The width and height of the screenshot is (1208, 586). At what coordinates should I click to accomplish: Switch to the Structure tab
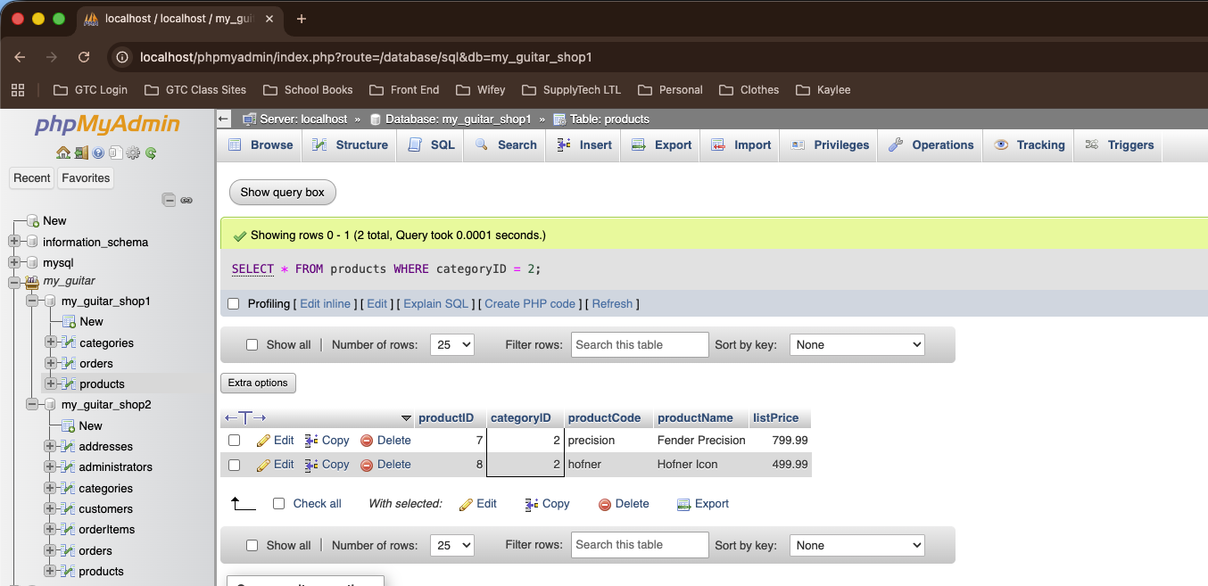tap(350, 144)
